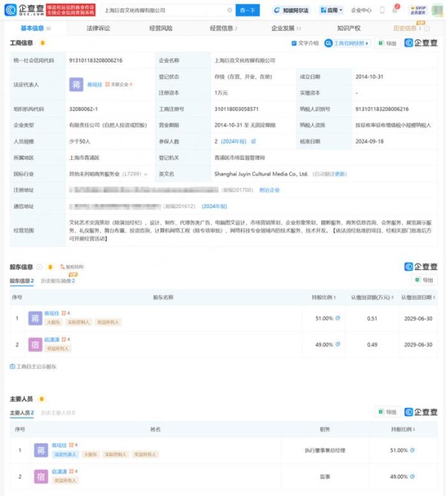Click info icon beside 股东信息 heading

coord(39,267)
